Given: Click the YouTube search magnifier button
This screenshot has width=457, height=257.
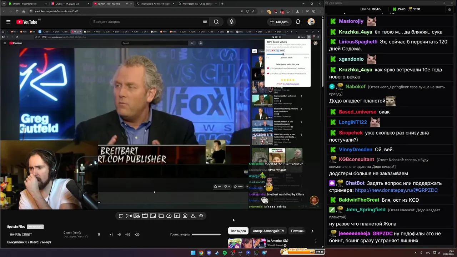Looking at the screenshot, I should (x=216, y=22).
